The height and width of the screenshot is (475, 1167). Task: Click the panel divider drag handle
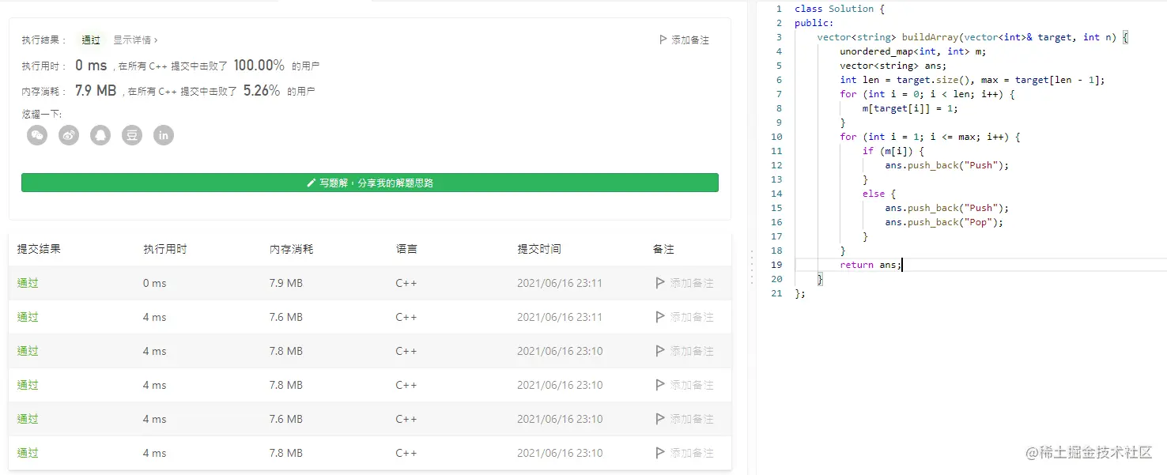pos(750,267)
